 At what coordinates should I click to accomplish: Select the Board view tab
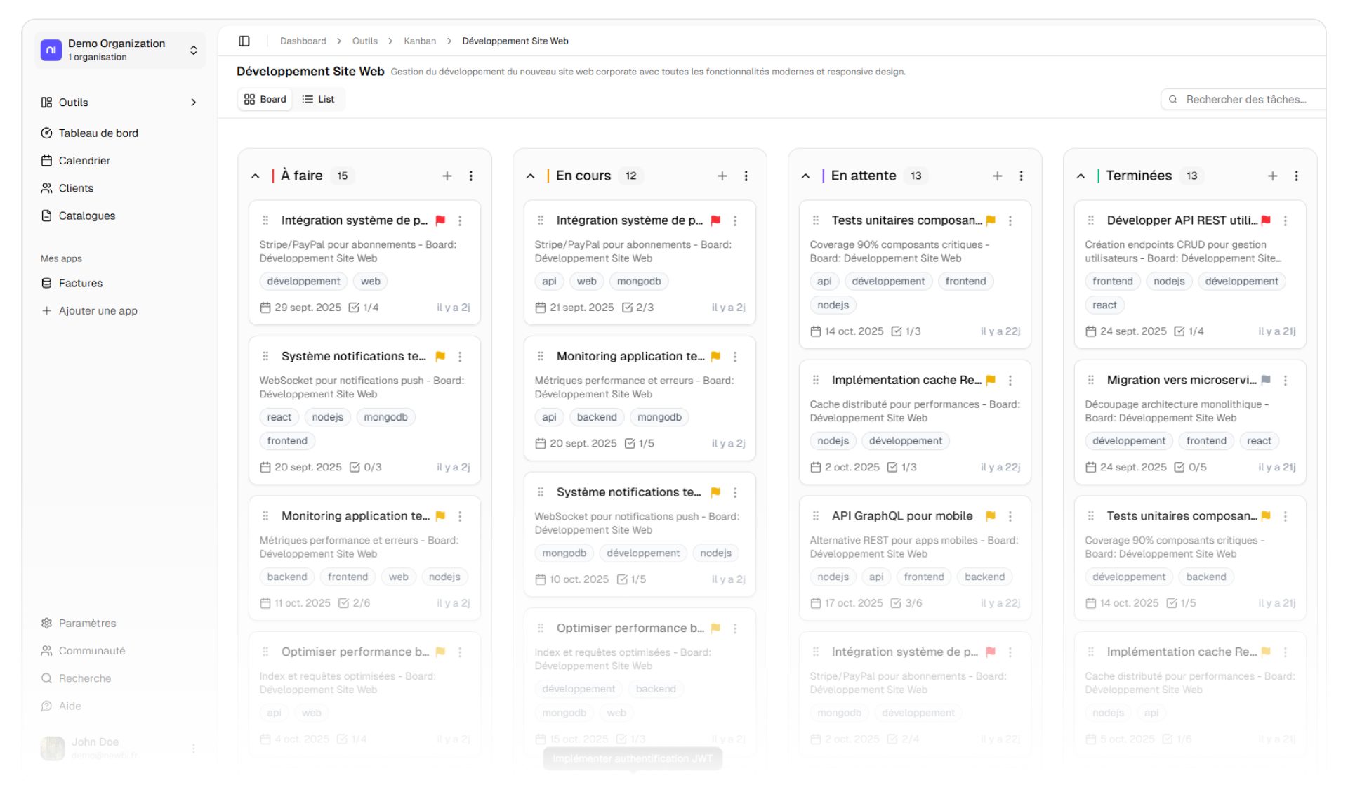pyautogui.click(x=265, y=99)
